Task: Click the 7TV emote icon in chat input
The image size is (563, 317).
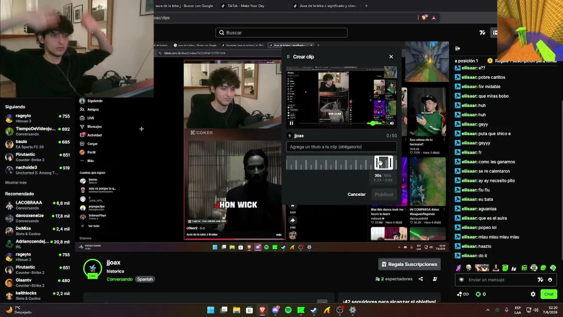Action: [x=541, y=280]
